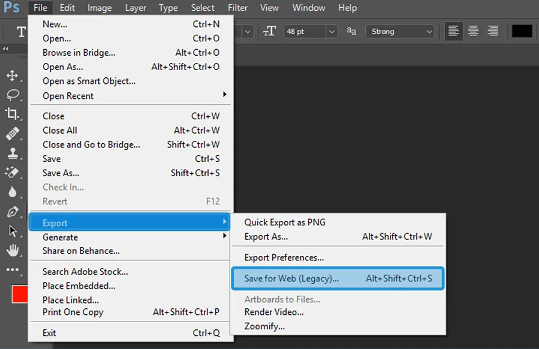Center align the text
The width and height of the screenshot is (539, 349).
point(473,31)
